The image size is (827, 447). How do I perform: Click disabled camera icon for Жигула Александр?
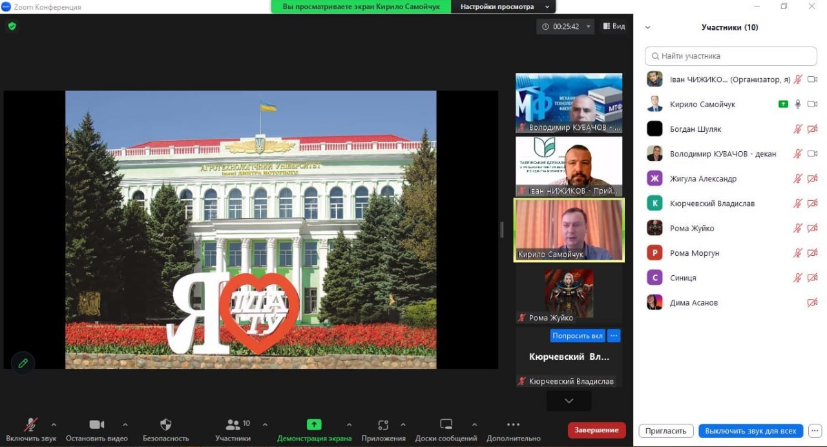pyautogui.click(x=813, y=178)
